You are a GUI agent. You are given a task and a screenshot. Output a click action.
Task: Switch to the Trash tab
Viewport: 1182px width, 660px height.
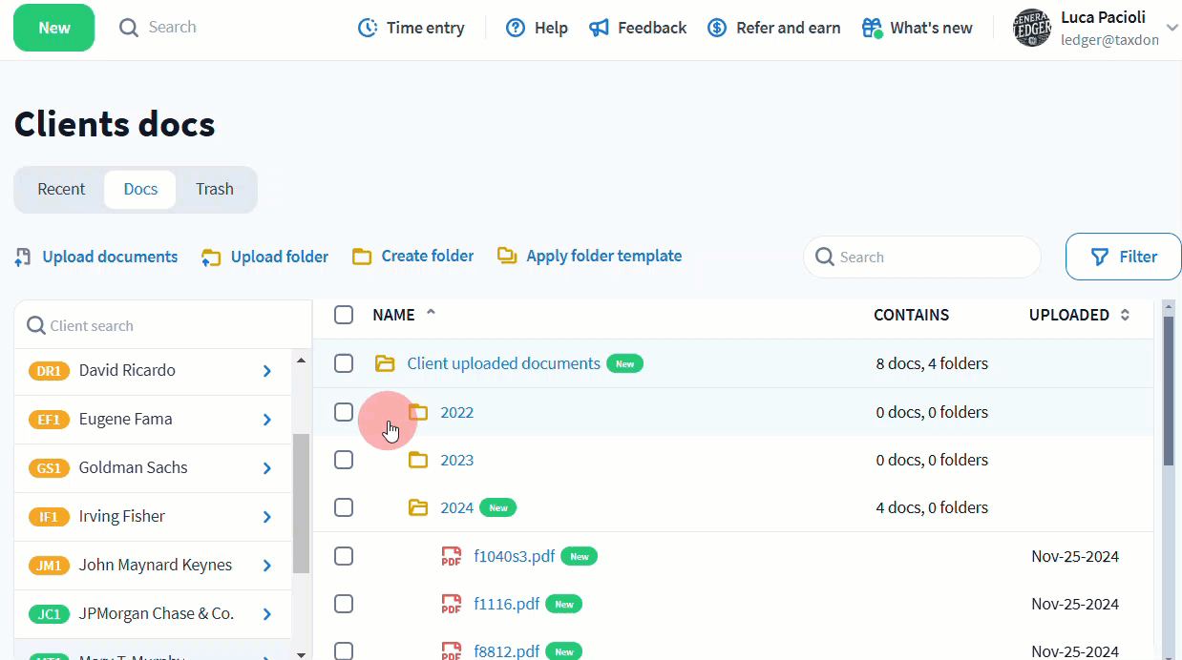215,189
